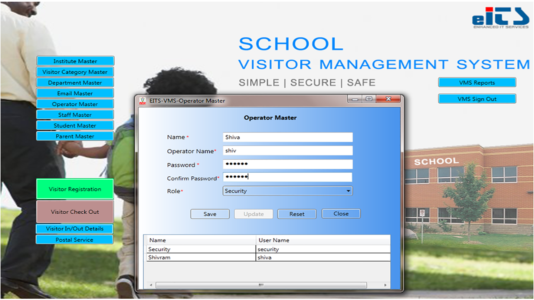This screenshot has height=300, width=534.
Task: Select the Shivram row name cell
Action: (202, 257)
